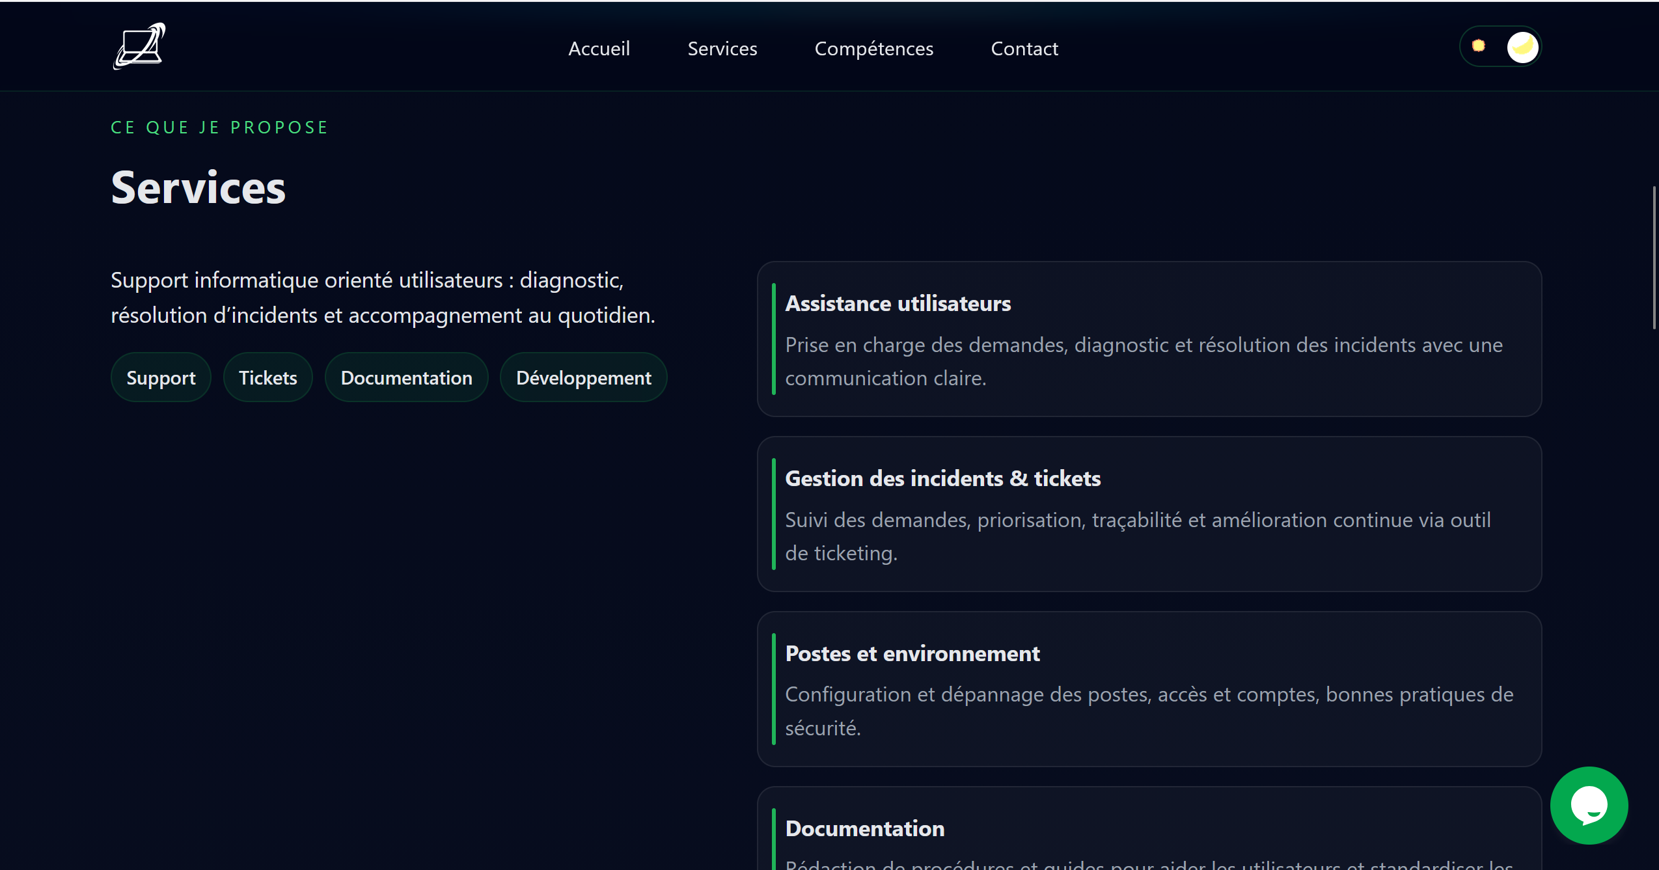The width and height of the screenshot is (1659, 870).
Task: Open the Compétences section from the navbar
Action: pyautogui.click(x=874, y=48)
